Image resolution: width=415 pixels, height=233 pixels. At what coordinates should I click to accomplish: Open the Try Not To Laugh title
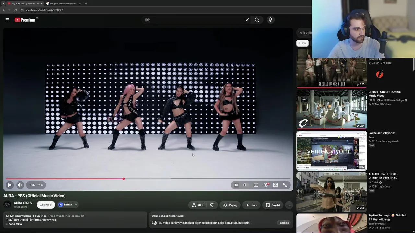(x=388, y=217)
